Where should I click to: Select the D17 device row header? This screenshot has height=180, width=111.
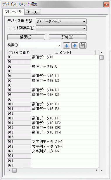pos(19,137)
